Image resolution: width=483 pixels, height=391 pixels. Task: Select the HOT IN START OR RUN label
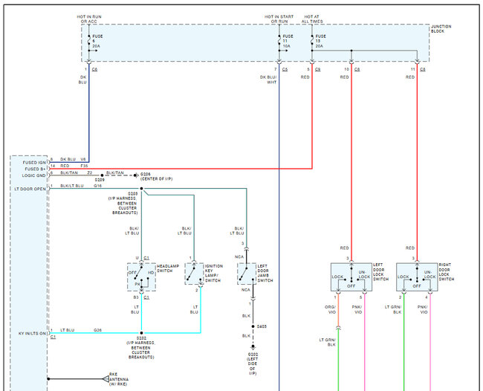279,19
